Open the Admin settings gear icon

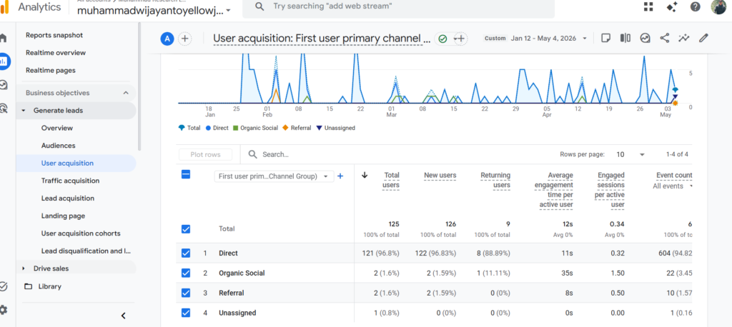4,310
